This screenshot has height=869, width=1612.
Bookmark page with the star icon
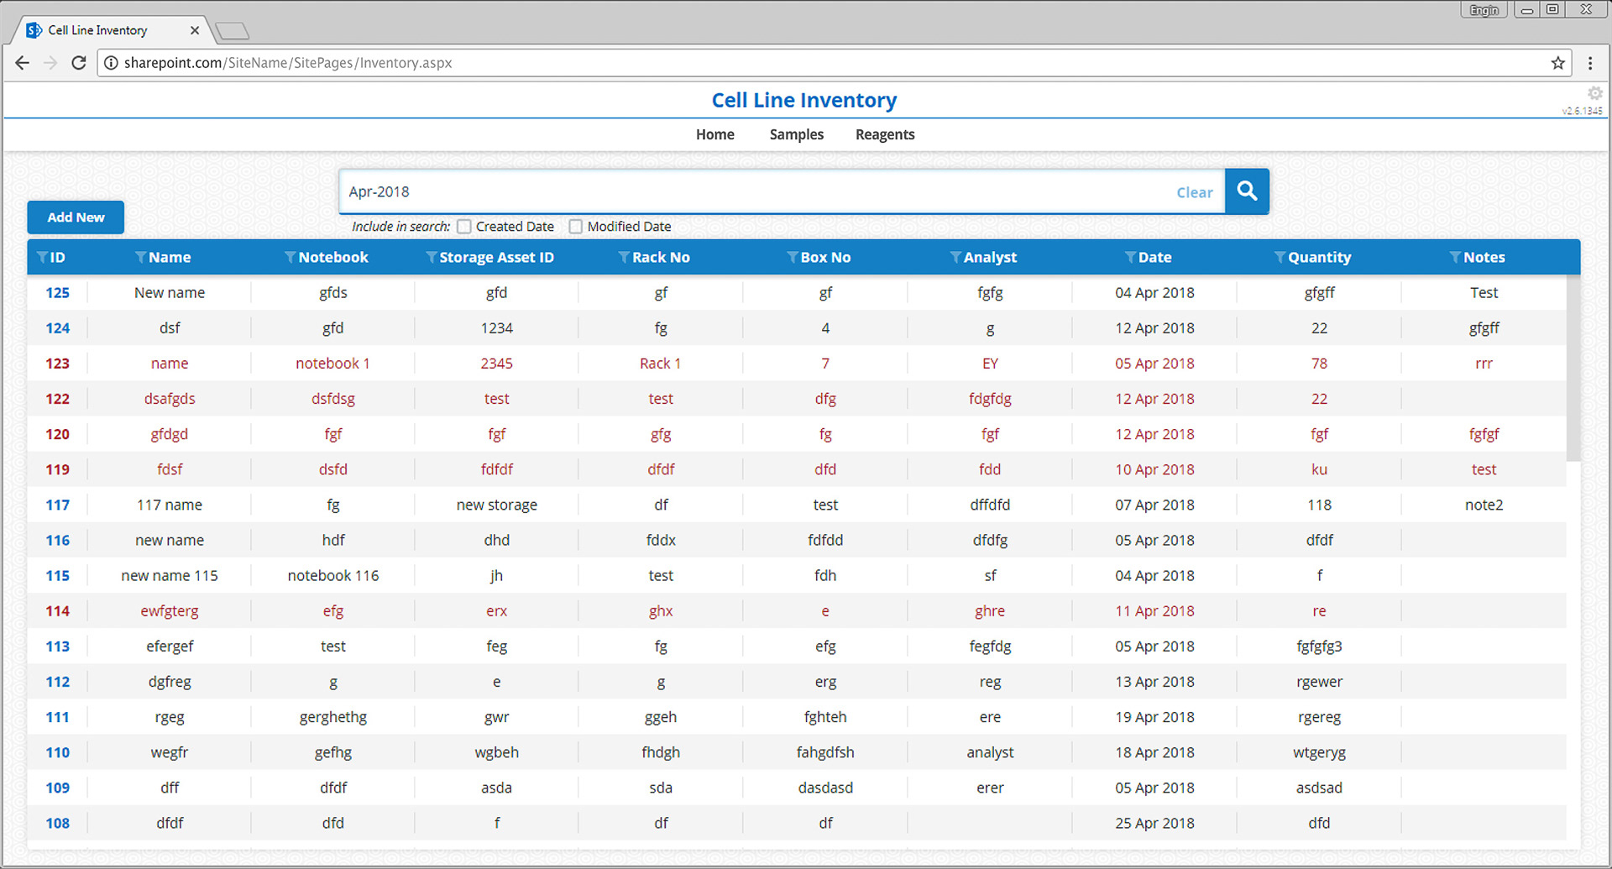pos(1557,63)
